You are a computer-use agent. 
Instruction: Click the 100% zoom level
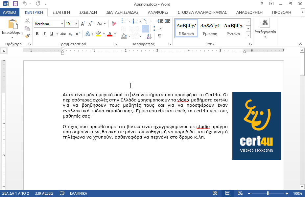pyautogui.click(x=297, y=193)
